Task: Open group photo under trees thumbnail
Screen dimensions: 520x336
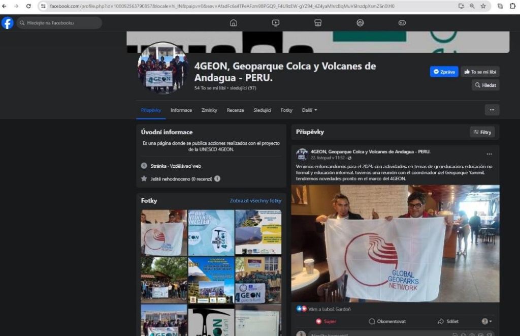Action: point(164,280)
